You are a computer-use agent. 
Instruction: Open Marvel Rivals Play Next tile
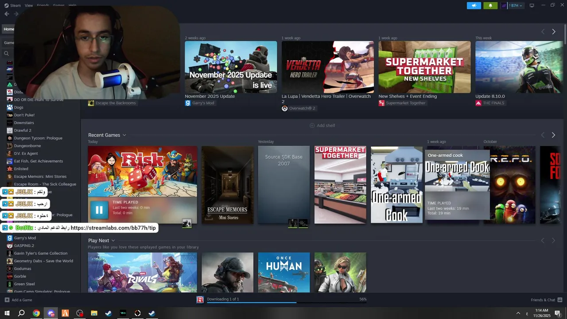(x=142, y=272)
